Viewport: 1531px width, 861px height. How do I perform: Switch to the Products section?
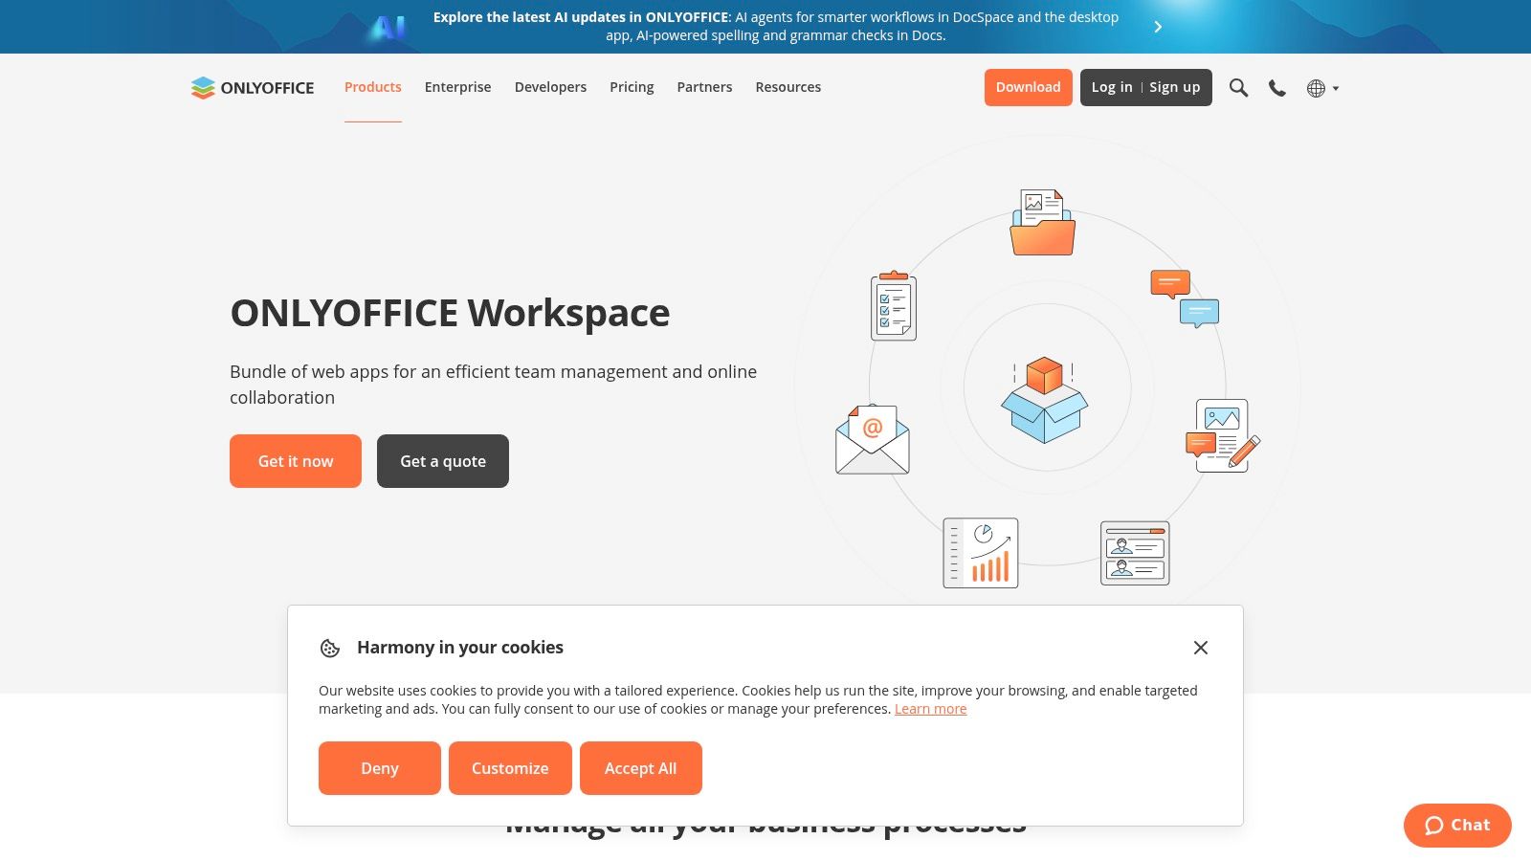(372, 87)
